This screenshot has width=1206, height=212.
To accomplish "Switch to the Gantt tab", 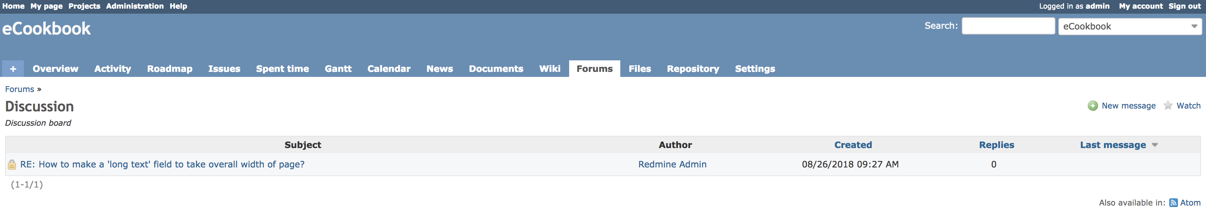I will pos(338,69).
